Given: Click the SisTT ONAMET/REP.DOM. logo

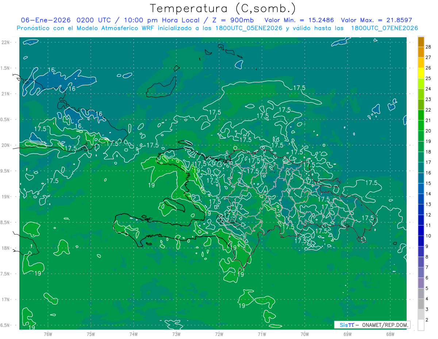Looking at the screenshot, I should (372, 325).
